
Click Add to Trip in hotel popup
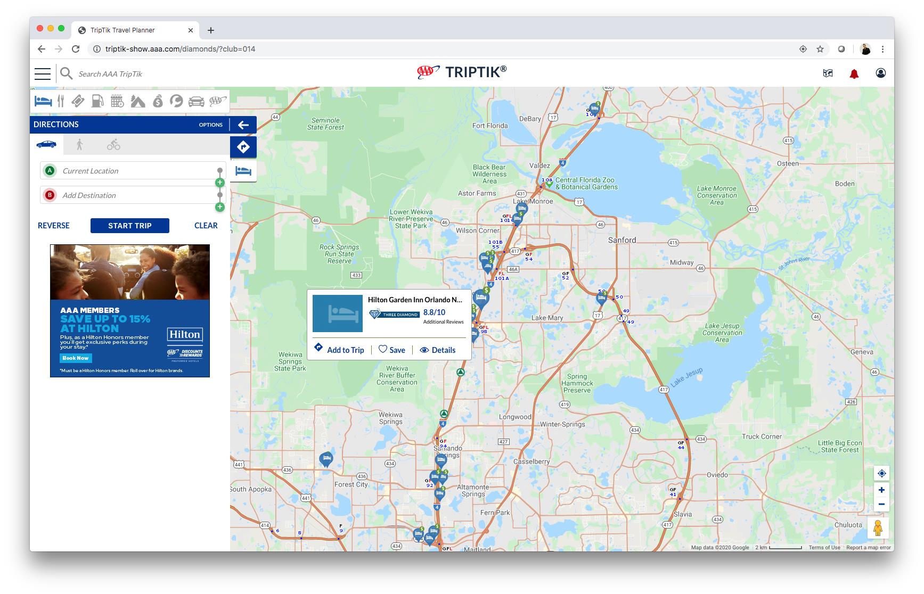(x=339, y=349)
